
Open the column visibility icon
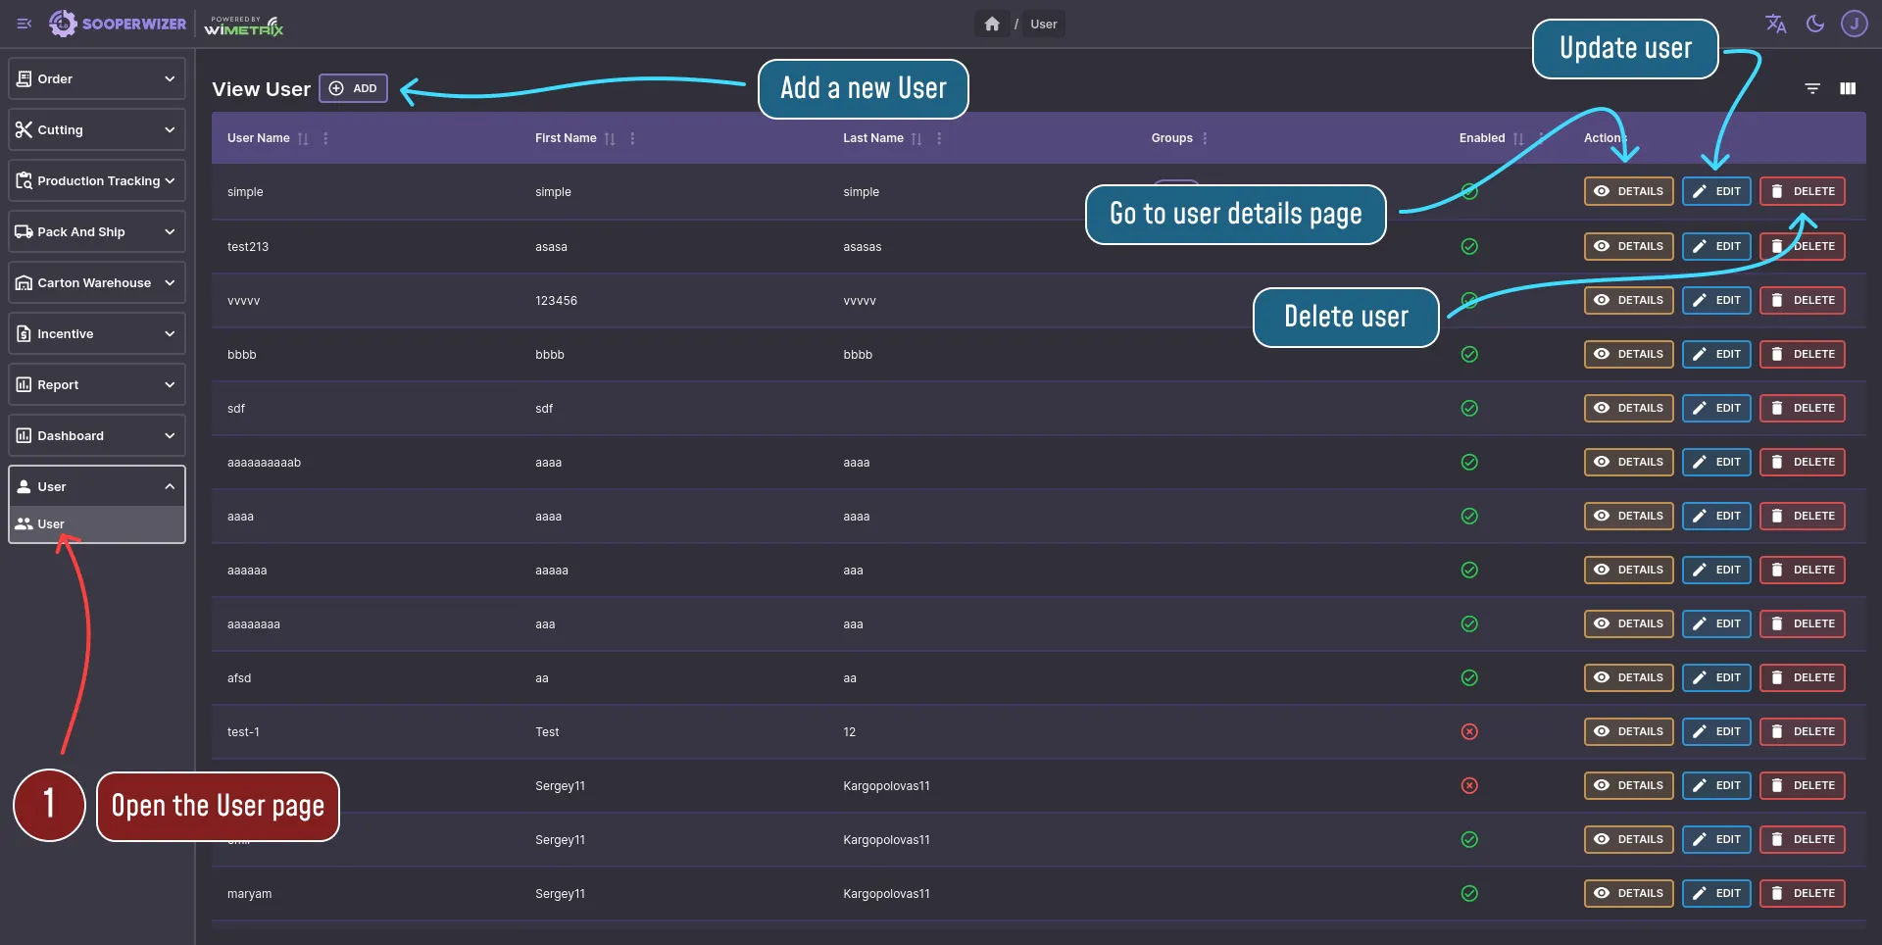(1850, 88)
